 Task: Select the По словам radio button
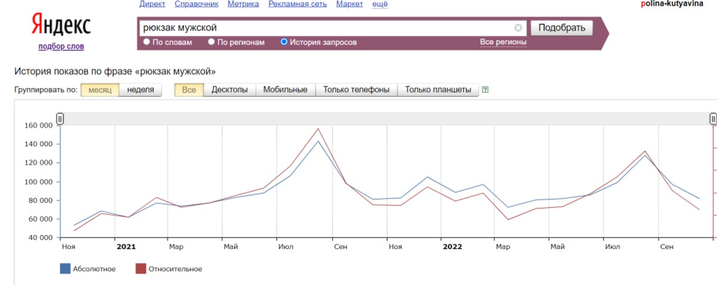[x=146, y=42]
